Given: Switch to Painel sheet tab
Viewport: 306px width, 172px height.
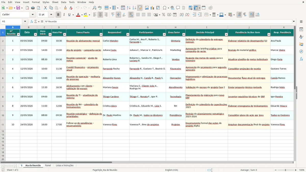Looking at the screenshot, I should (x=48, y=165).
